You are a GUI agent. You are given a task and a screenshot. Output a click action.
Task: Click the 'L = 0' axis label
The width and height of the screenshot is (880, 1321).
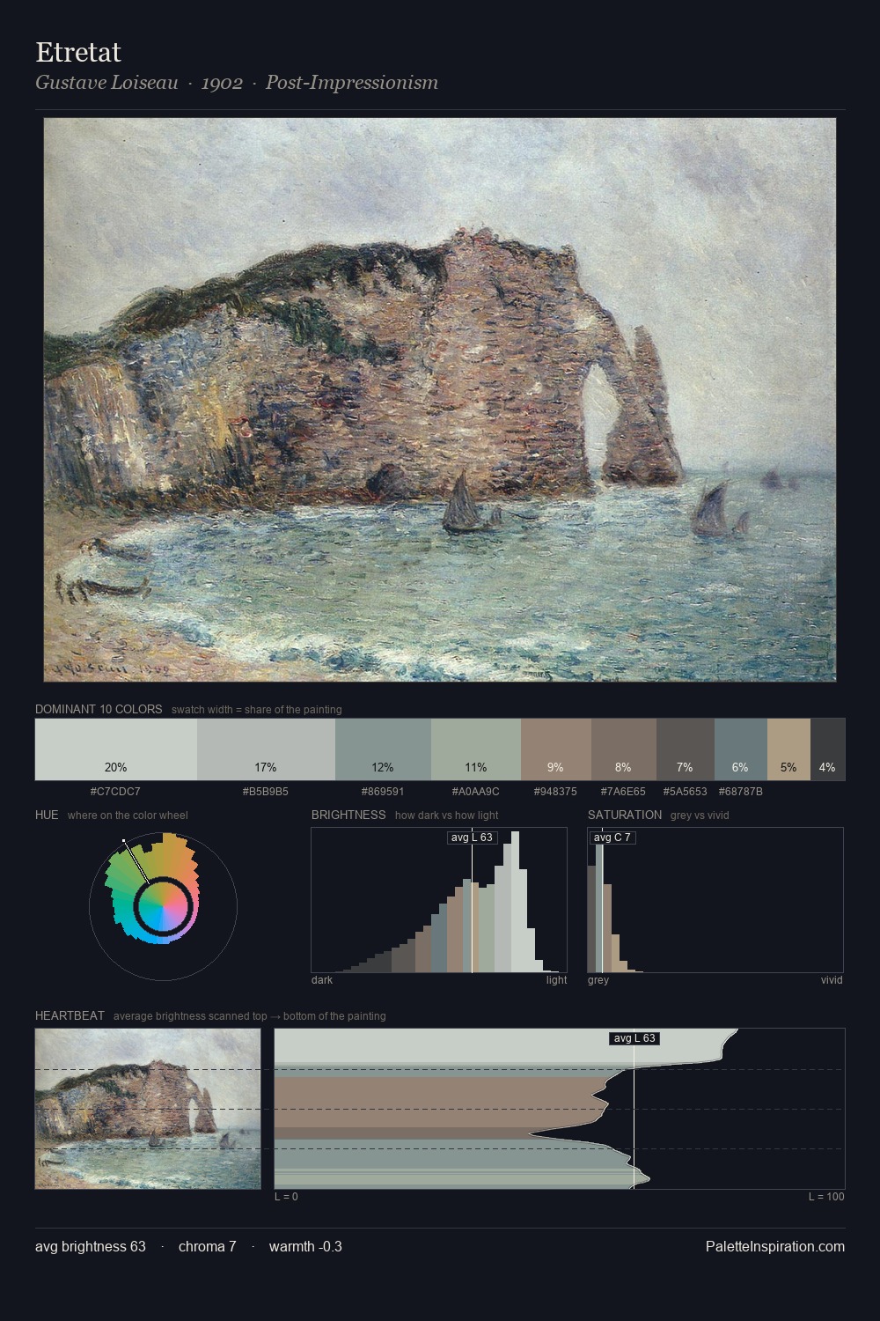pyautogui.click(x=286, y=1197)
